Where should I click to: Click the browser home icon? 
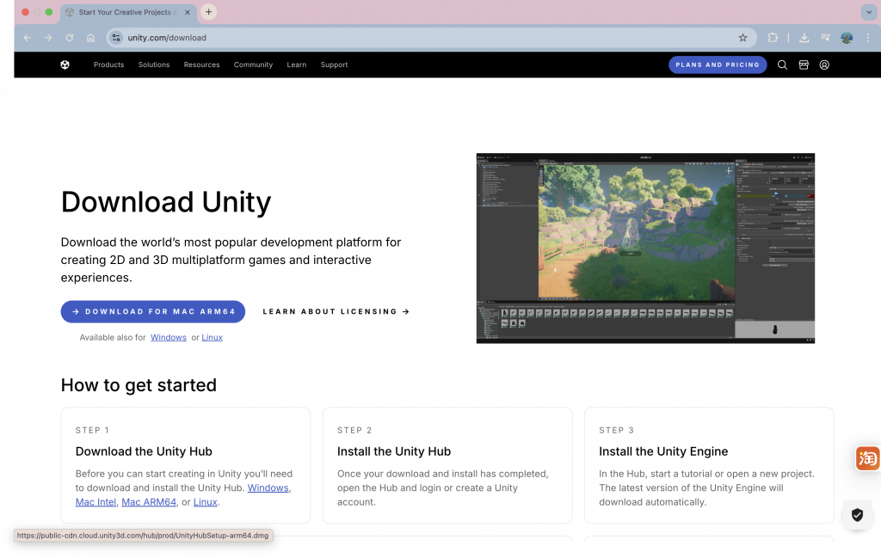90,38
